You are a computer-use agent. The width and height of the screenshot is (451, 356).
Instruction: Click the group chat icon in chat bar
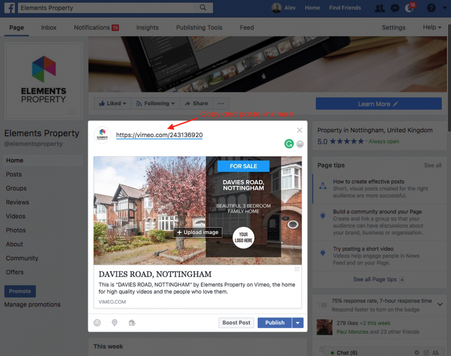tap(436, 352)
